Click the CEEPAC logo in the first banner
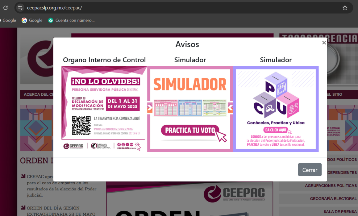The width and height of the screenshot is (358, 216). pyautogui.click(x=73, y=146)
